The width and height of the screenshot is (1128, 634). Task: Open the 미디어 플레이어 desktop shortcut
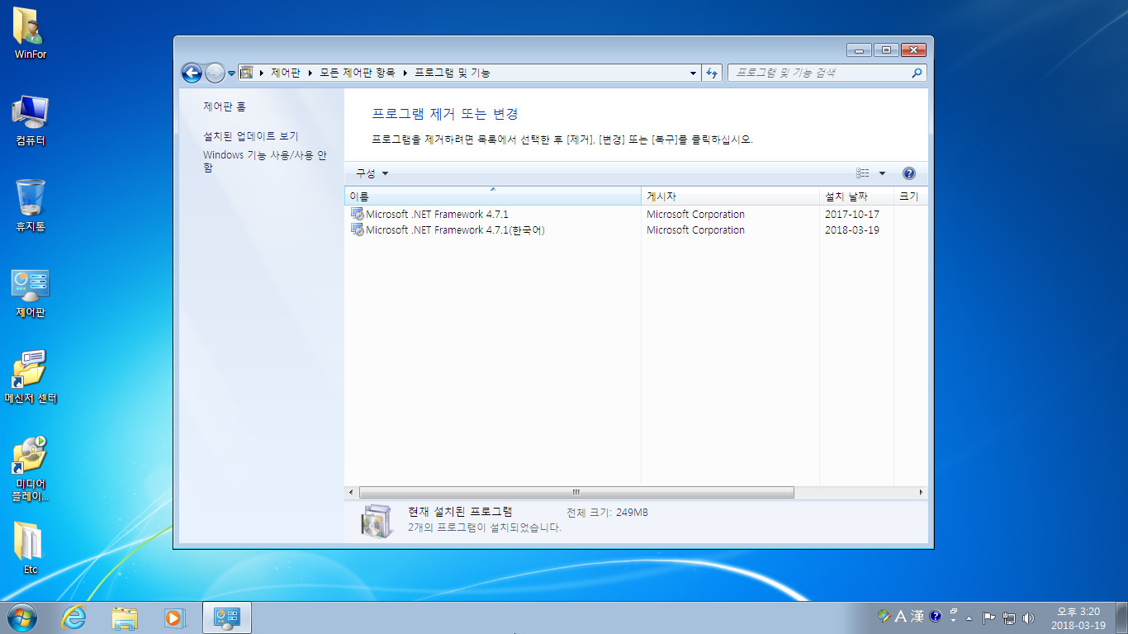[x=31, y=469]
